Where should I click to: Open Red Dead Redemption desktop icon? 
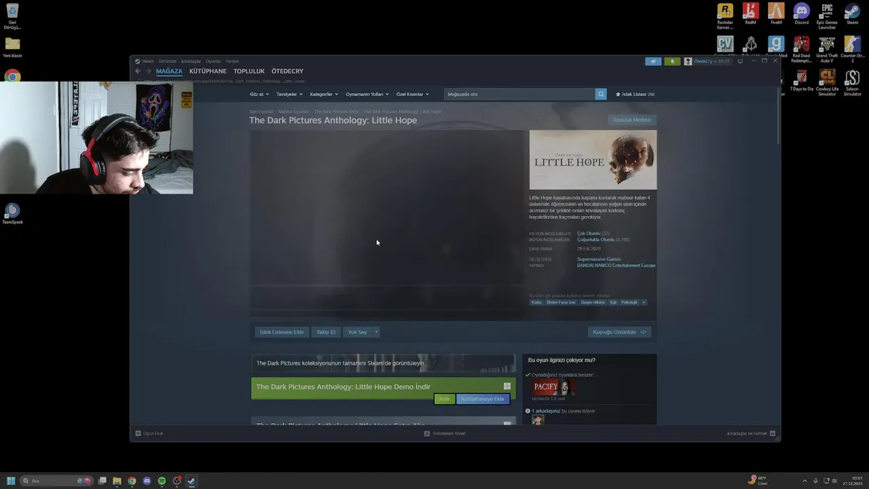coord(802,50)
